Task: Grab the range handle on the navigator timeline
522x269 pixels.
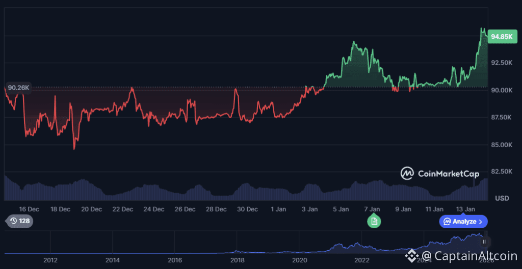Action: tap(485, 242)
